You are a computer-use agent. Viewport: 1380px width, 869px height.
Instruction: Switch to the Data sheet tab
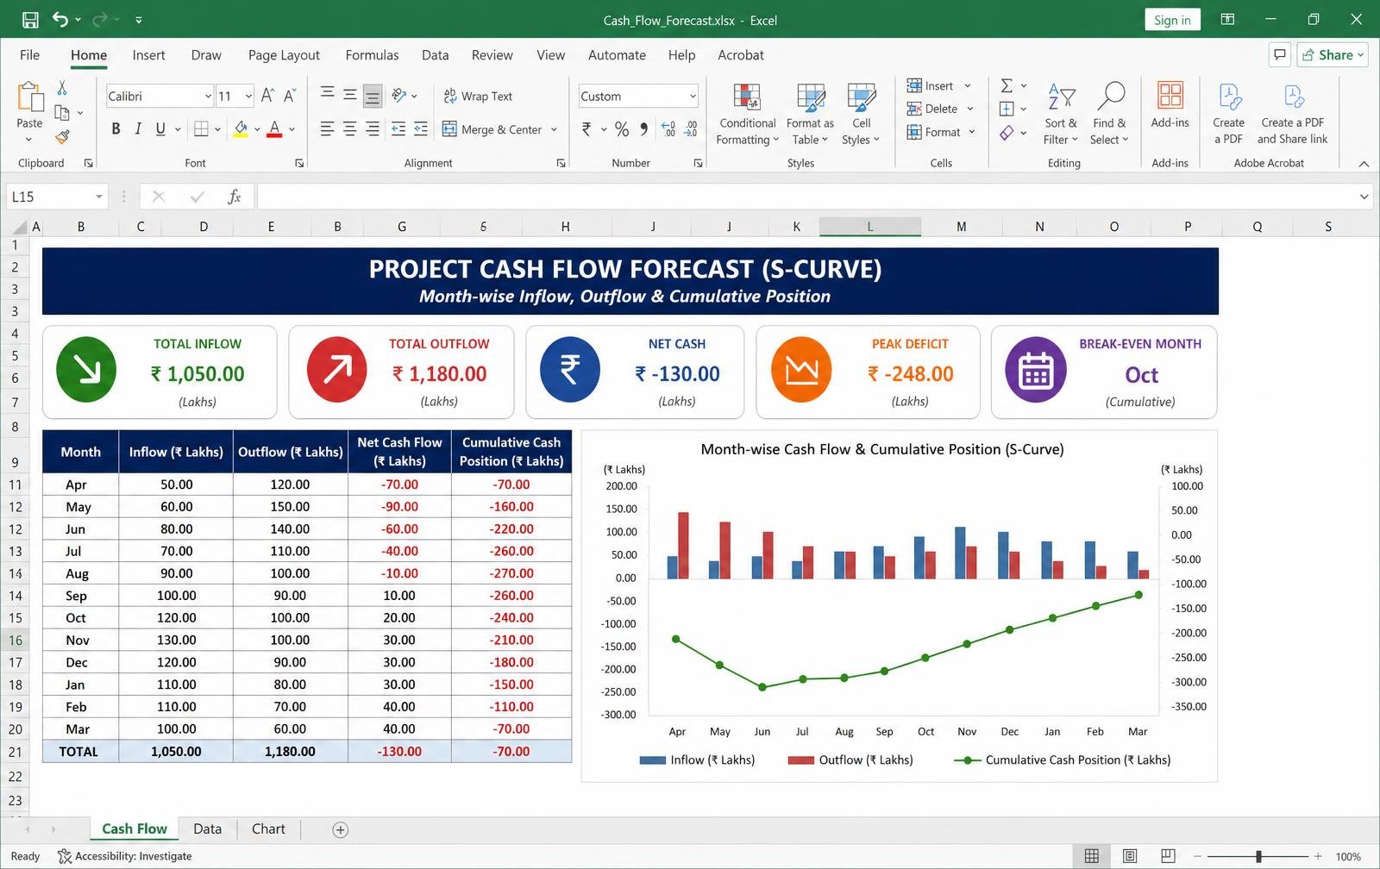(207, 828)
